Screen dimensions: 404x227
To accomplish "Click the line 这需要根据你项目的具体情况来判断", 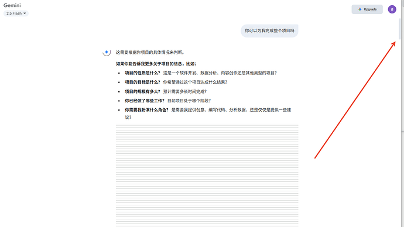I will [150, 53].
